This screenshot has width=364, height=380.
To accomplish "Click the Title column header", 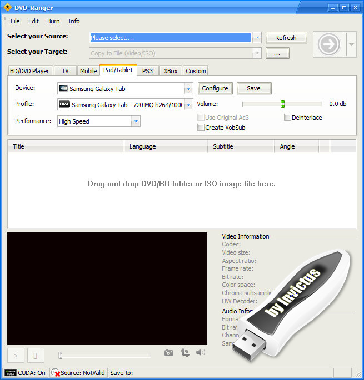I will pos(66,146).
